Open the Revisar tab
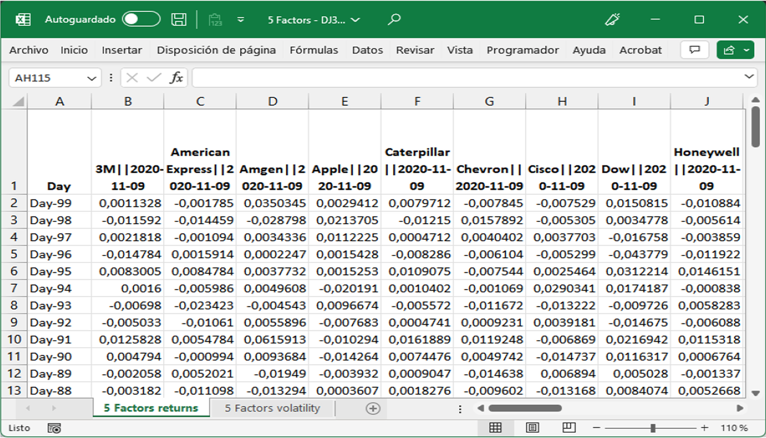 tap(415, 50)
